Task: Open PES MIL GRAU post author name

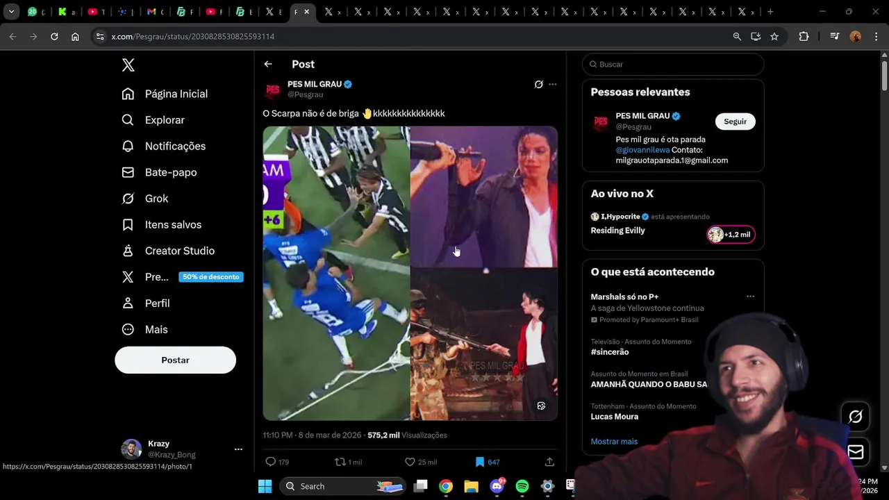Action: click(x=315, y=84)
